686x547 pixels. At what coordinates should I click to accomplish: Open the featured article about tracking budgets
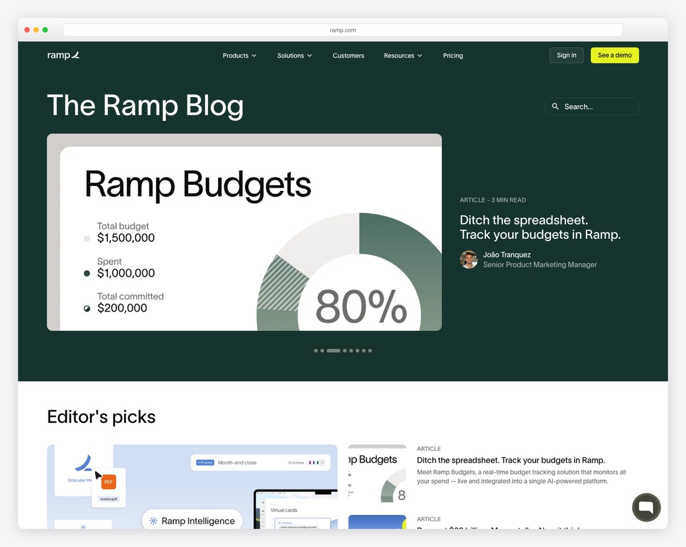pos(540,227)
